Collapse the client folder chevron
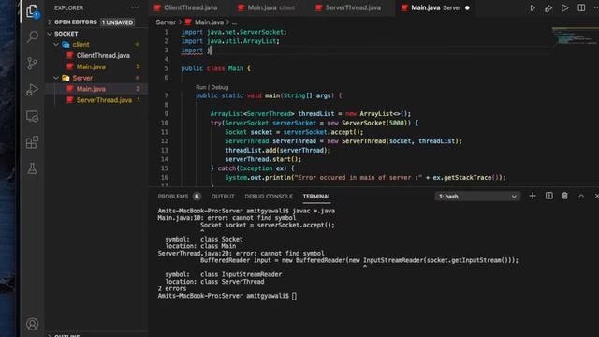599x337 pixels. coord(56,45)
